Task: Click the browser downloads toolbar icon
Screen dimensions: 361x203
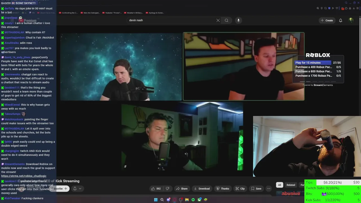Action: click(354, 8)
